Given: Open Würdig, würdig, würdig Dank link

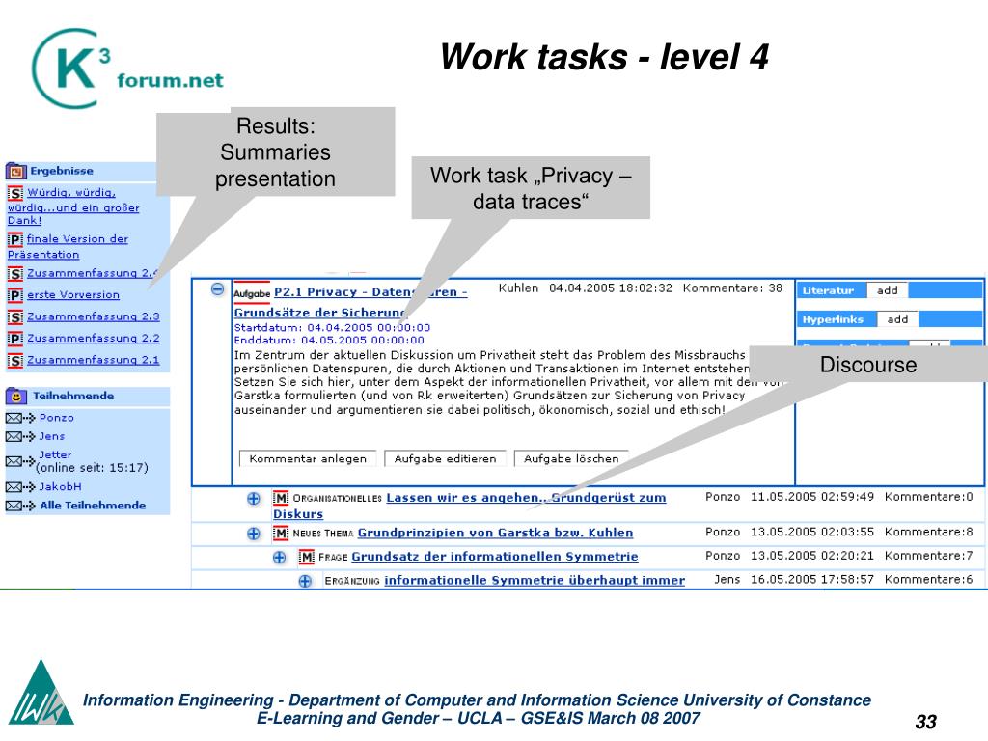Looking at the screenshot, I should tap(73, 206).
